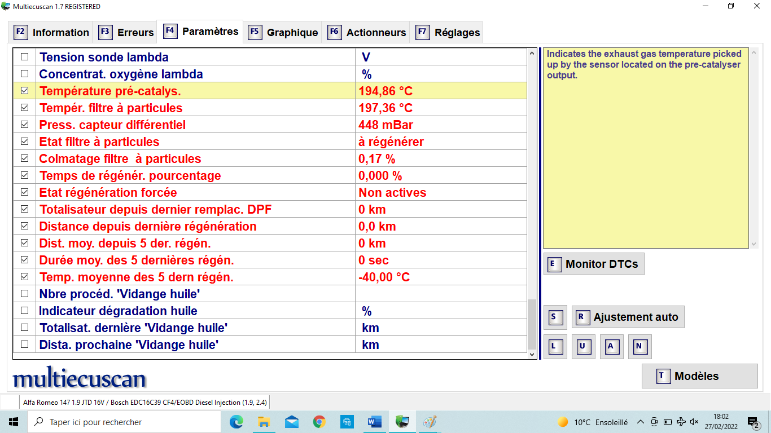Open Word from the taskbar
Viewport: 771px width, 433px height.
click(374, 422)
